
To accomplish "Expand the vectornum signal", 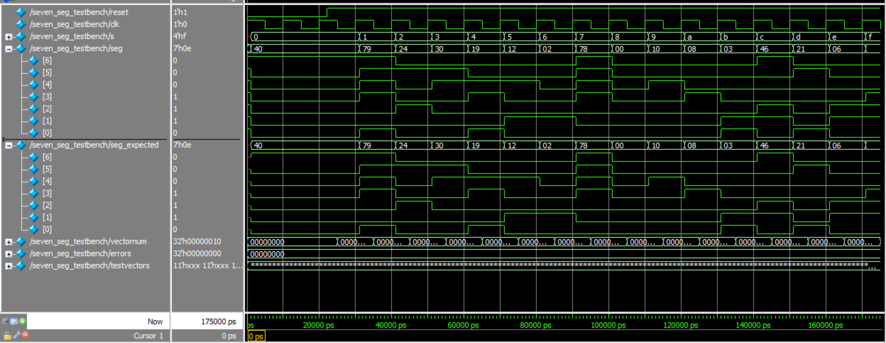I will (x=9, y=242).
